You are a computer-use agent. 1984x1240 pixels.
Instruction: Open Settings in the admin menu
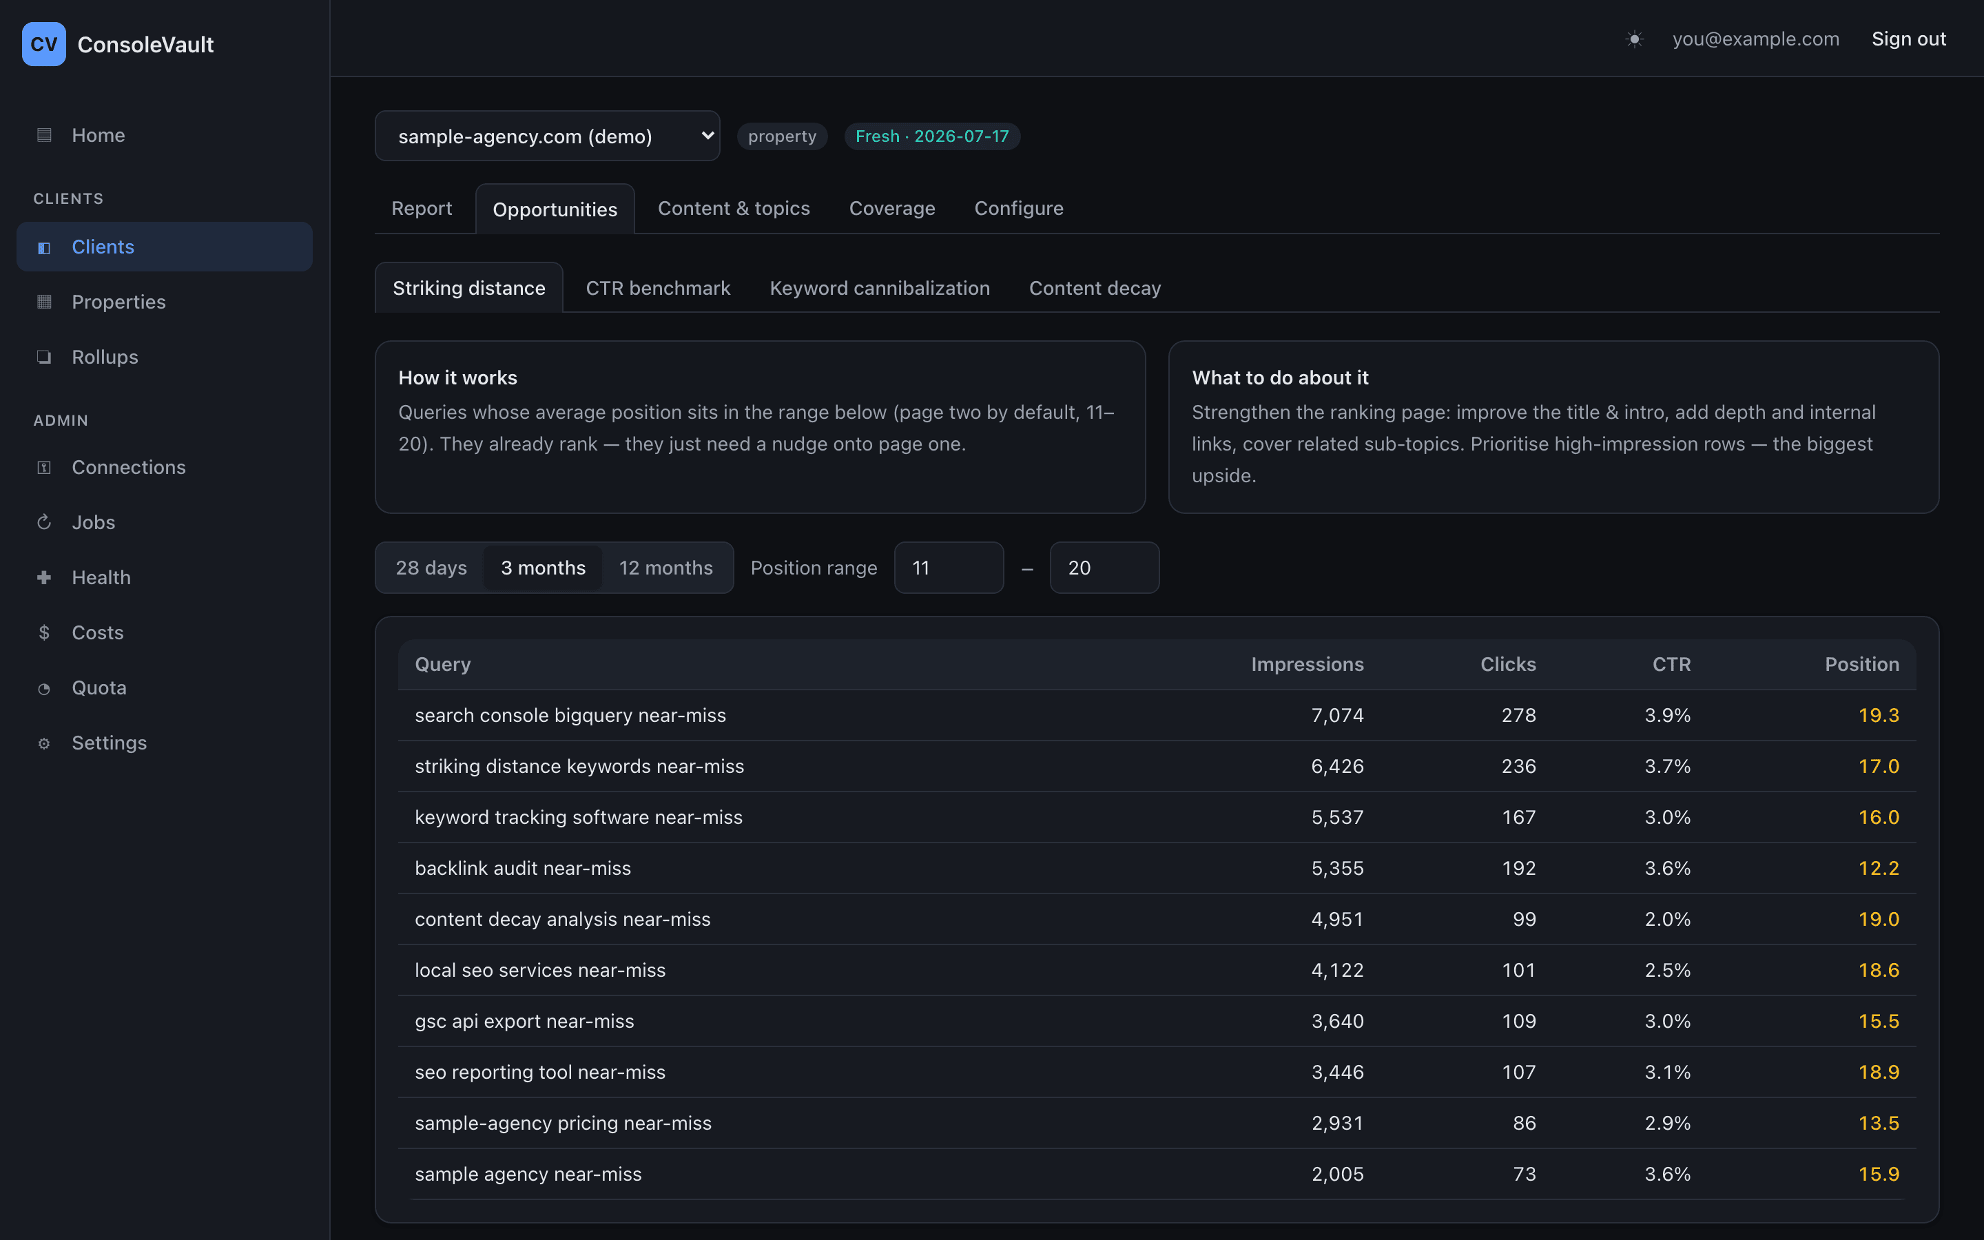(x=164, y=743)
